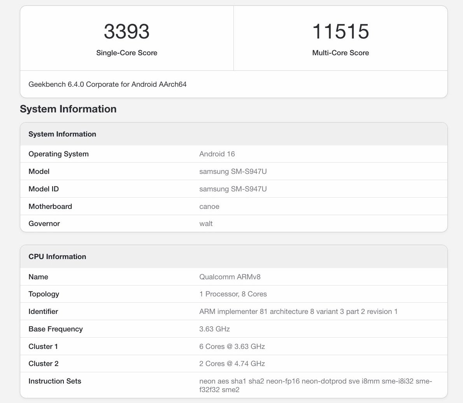Click the Cluster 1 row label
The image size is (463, 403).
(x=43, y=346)
